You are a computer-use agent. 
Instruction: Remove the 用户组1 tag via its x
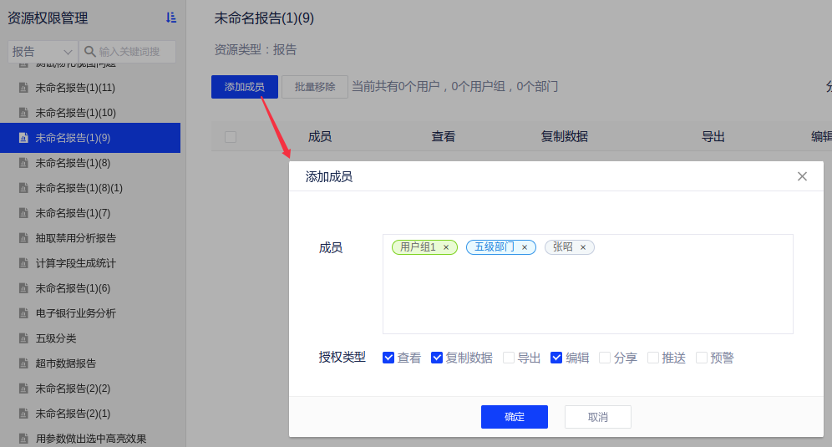pos(446,247)
